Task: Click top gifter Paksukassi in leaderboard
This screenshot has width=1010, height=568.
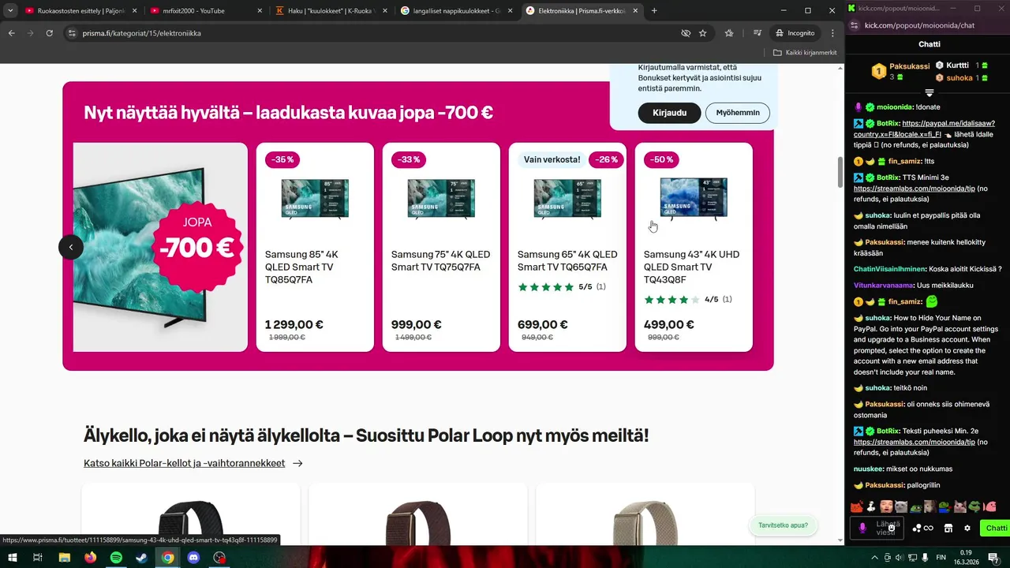Action: coord(900,71)
